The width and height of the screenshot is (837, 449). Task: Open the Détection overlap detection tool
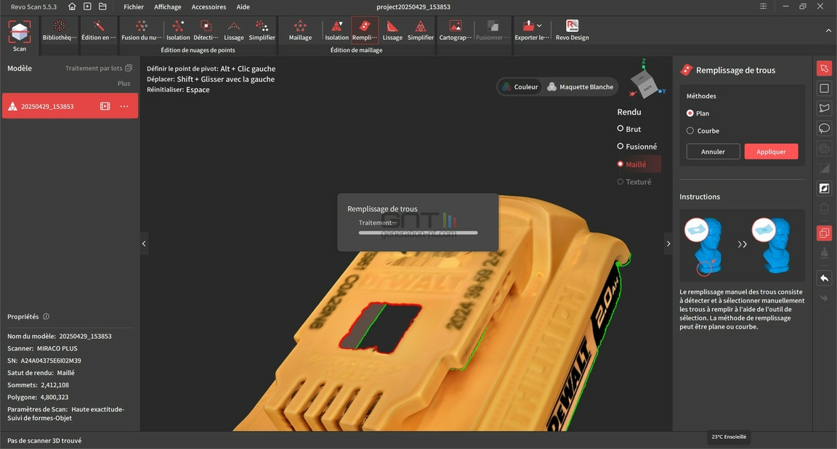tap(206, 30)
